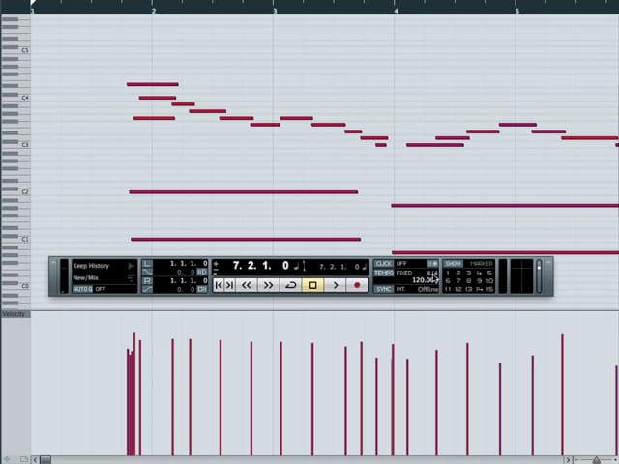Start playback with the play button
The width and height of the screenshot is (619, 464).
[x=335, y=285]
